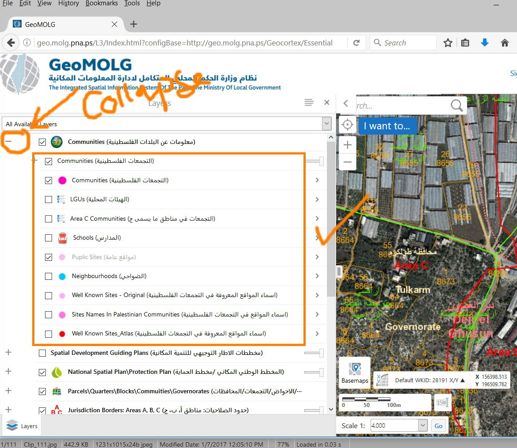The height and width of the screenshot is (448, 517).
Task: Open the downloads arrow icon
Action: [485, 42]
